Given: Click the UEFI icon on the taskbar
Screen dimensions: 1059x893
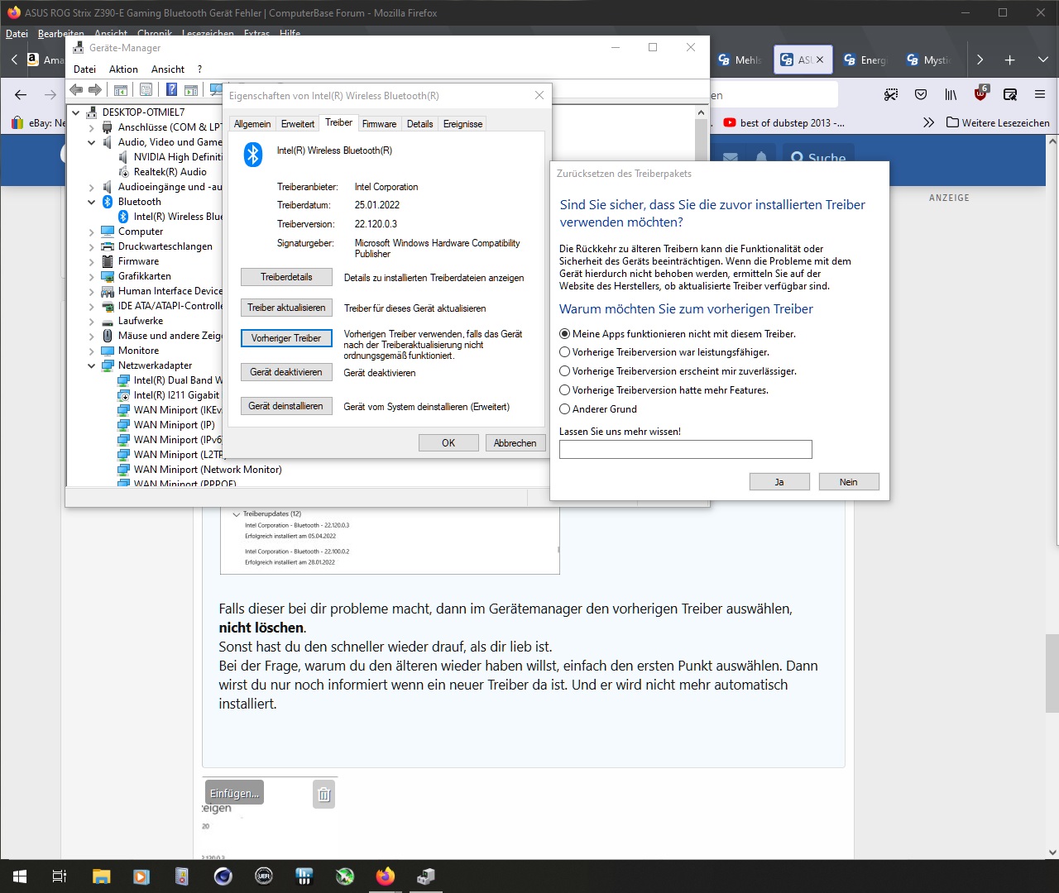Looking at the screenshot, I should point(263,876).
